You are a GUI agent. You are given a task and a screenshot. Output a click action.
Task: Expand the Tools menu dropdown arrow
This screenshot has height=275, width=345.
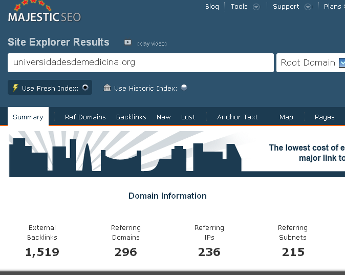coord(256,7)
